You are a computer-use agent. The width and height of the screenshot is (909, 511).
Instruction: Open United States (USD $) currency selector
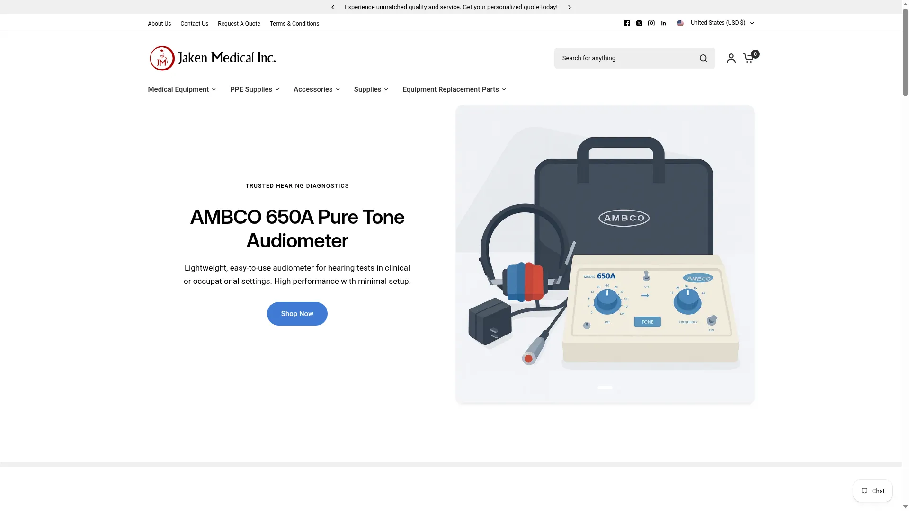point(715,23)
